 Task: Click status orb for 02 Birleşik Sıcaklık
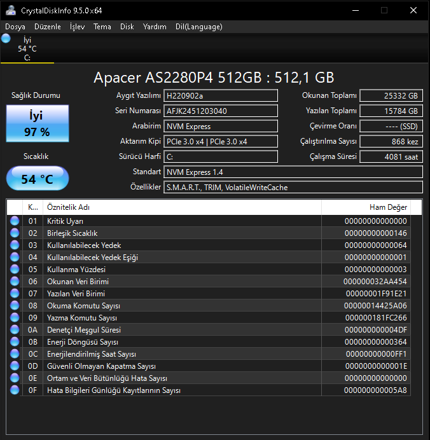pyautogui.click(x=15, y=233)
